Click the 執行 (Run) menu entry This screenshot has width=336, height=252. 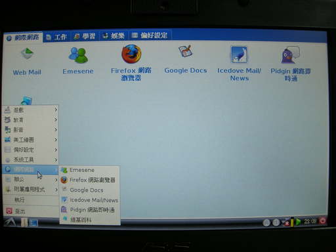click(31, 199)
